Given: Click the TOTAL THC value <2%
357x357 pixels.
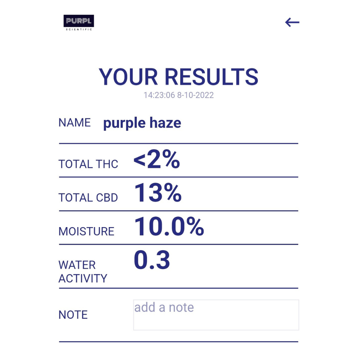Looking at the screenshot, I should click(156, 160).
